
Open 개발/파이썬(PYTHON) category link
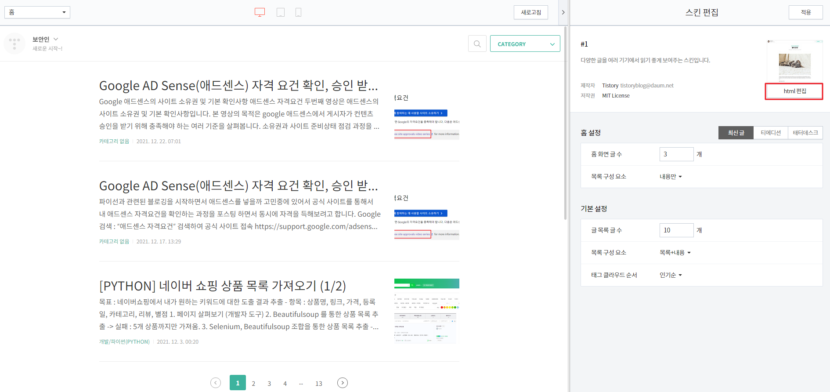tap(124, 341)
